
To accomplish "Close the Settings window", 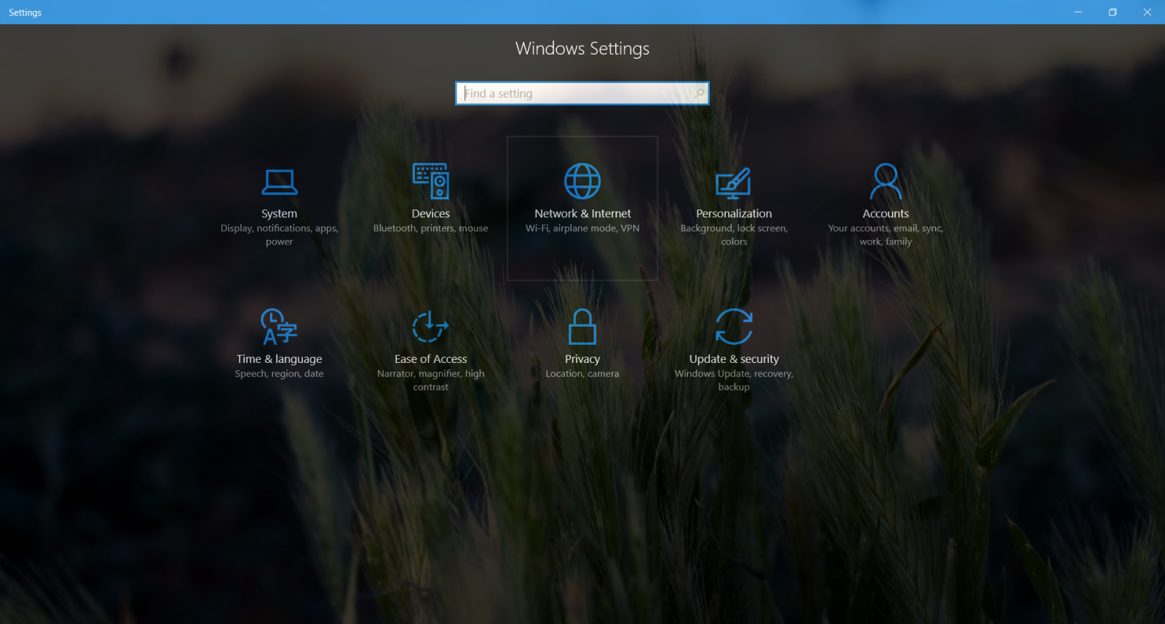I will point(1147,12).
